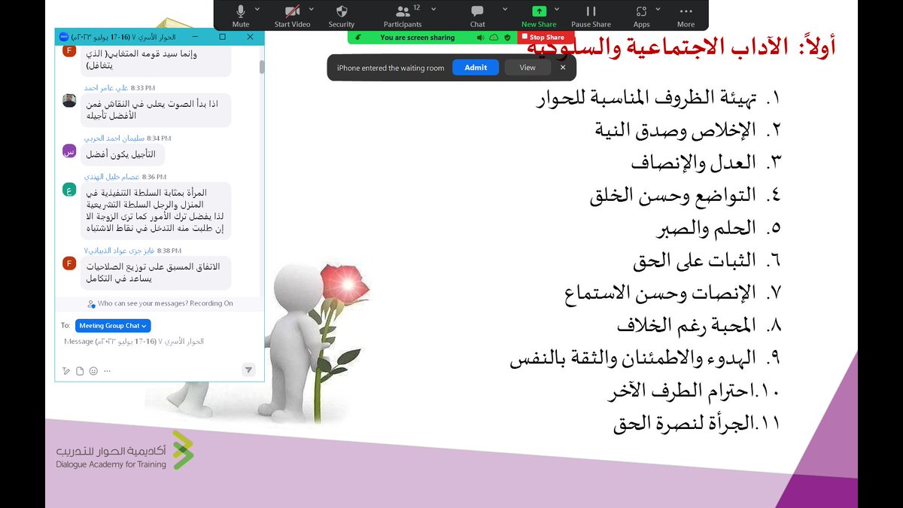Click the attach file icon in chat
The height and width of the screenshot is (508, 903).
tap(80, 370)
